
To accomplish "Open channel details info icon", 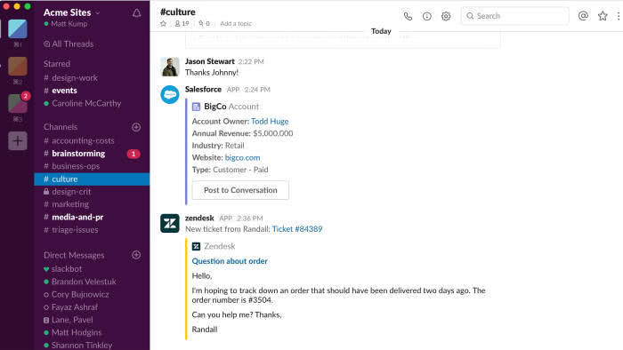I will pos(426,16).
